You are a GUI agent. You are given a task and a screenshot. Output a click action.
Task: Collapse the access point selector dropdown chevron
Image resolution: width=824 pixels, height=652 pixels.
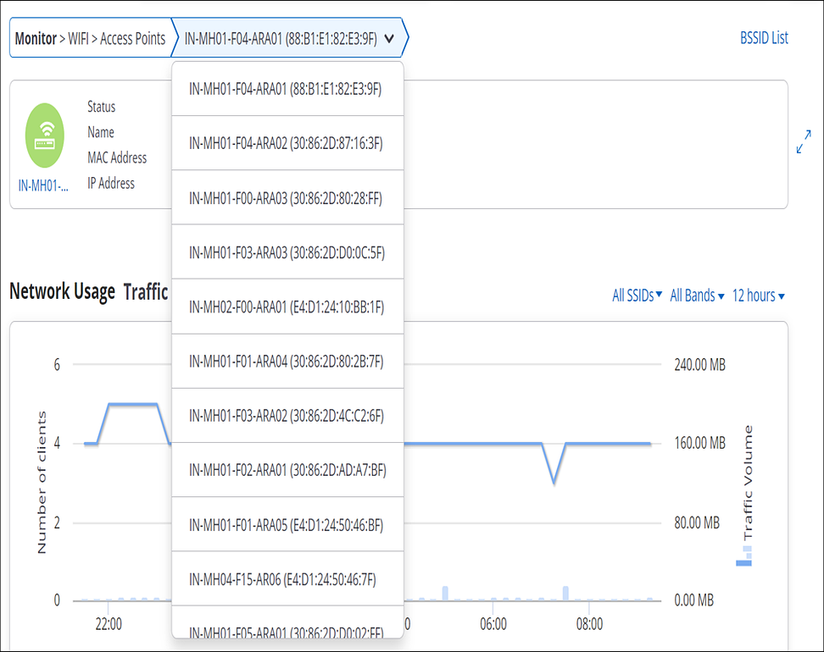[389, 38]
